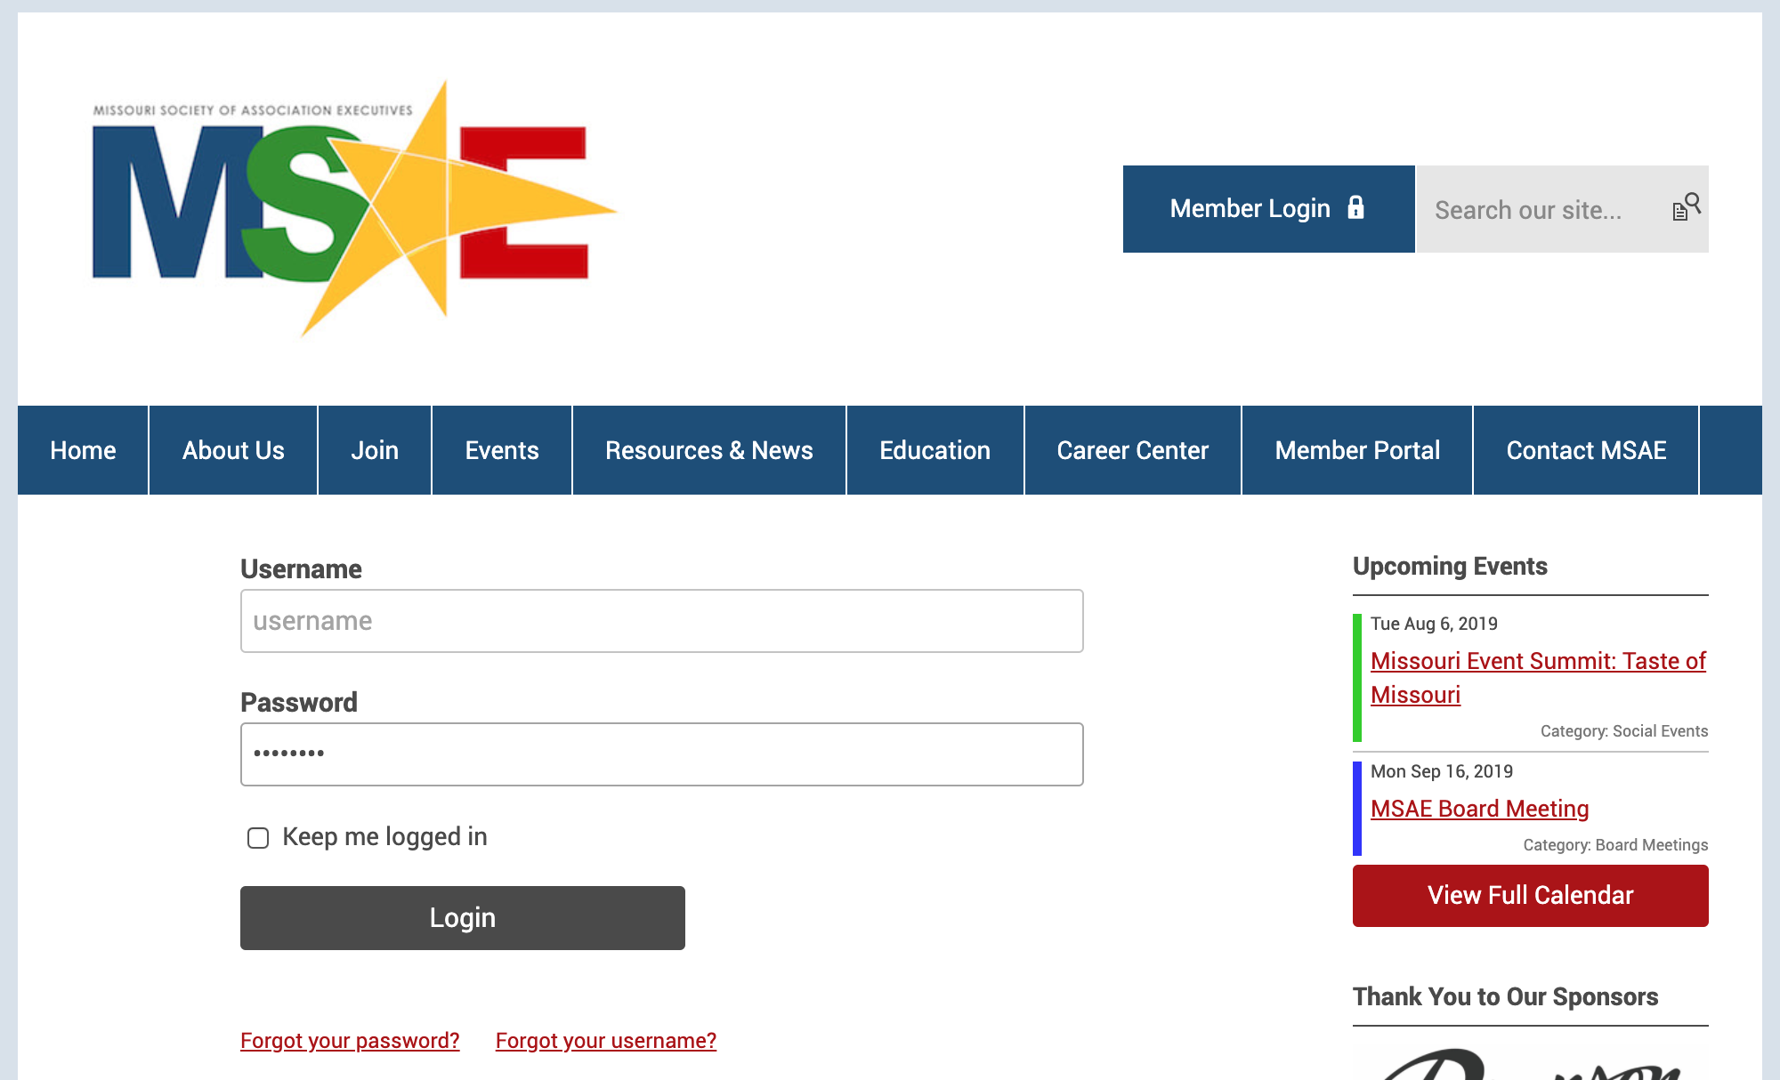
Task: Open the Member Portal menu
Action: 1357,450
